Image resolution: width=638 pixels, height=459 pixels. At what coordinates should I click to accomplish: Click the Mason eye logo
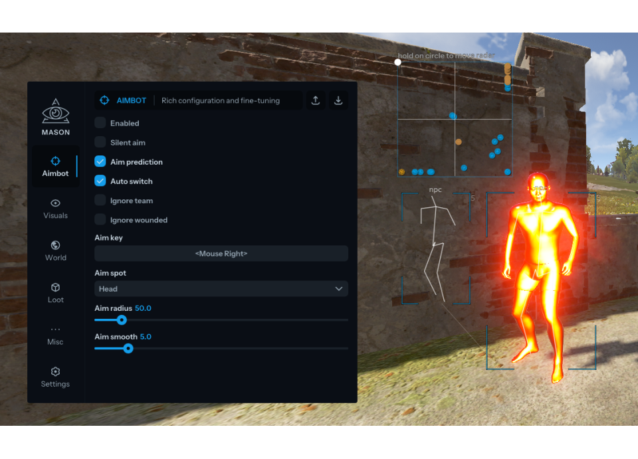[x=56, y=112]
